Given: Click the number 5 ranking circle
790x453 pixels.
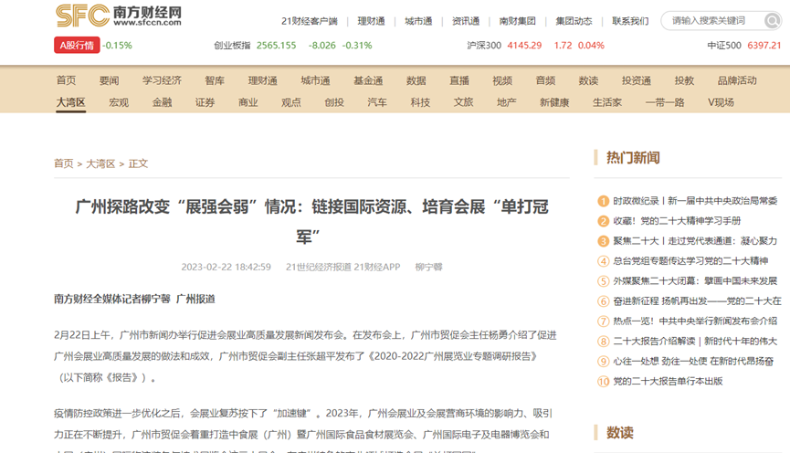Looking at the screenshot, I should pos(603,281).
